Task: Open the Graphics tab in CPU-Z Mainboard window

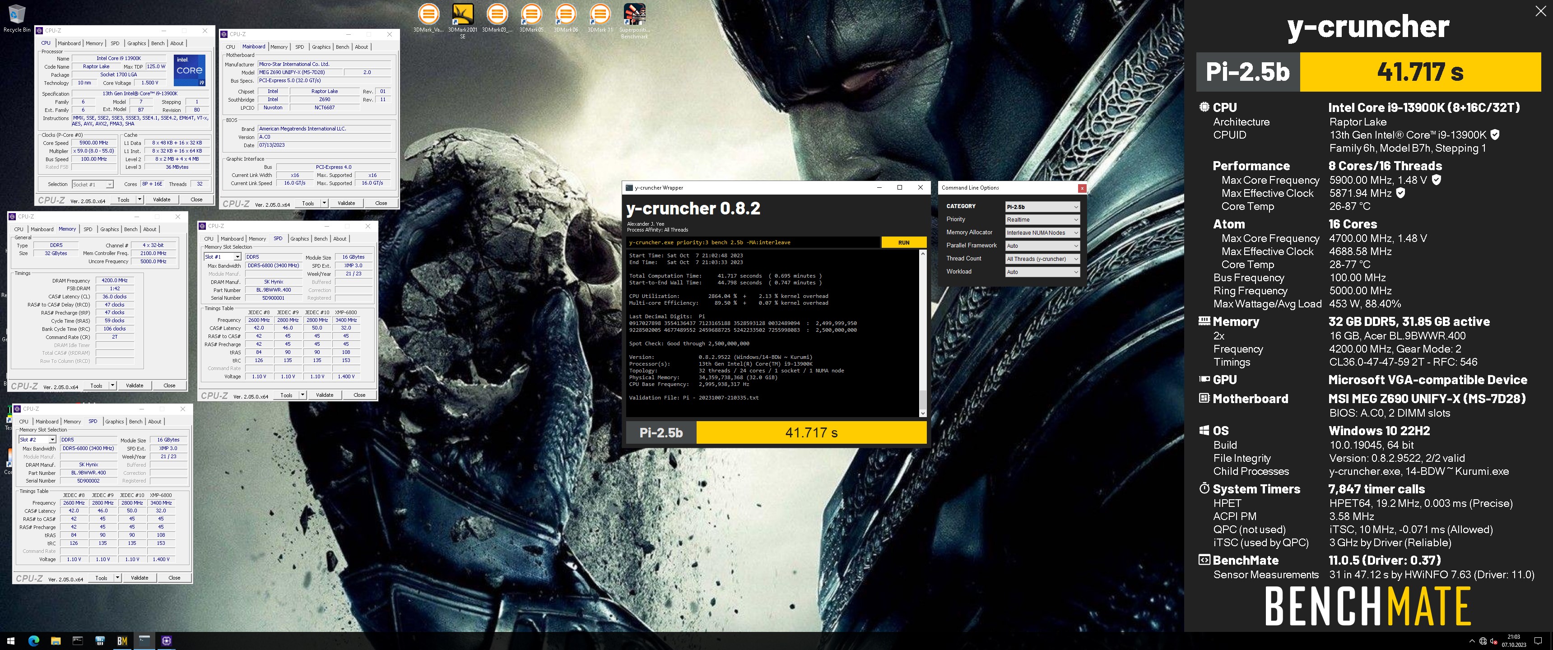Action: coord(321,47)
